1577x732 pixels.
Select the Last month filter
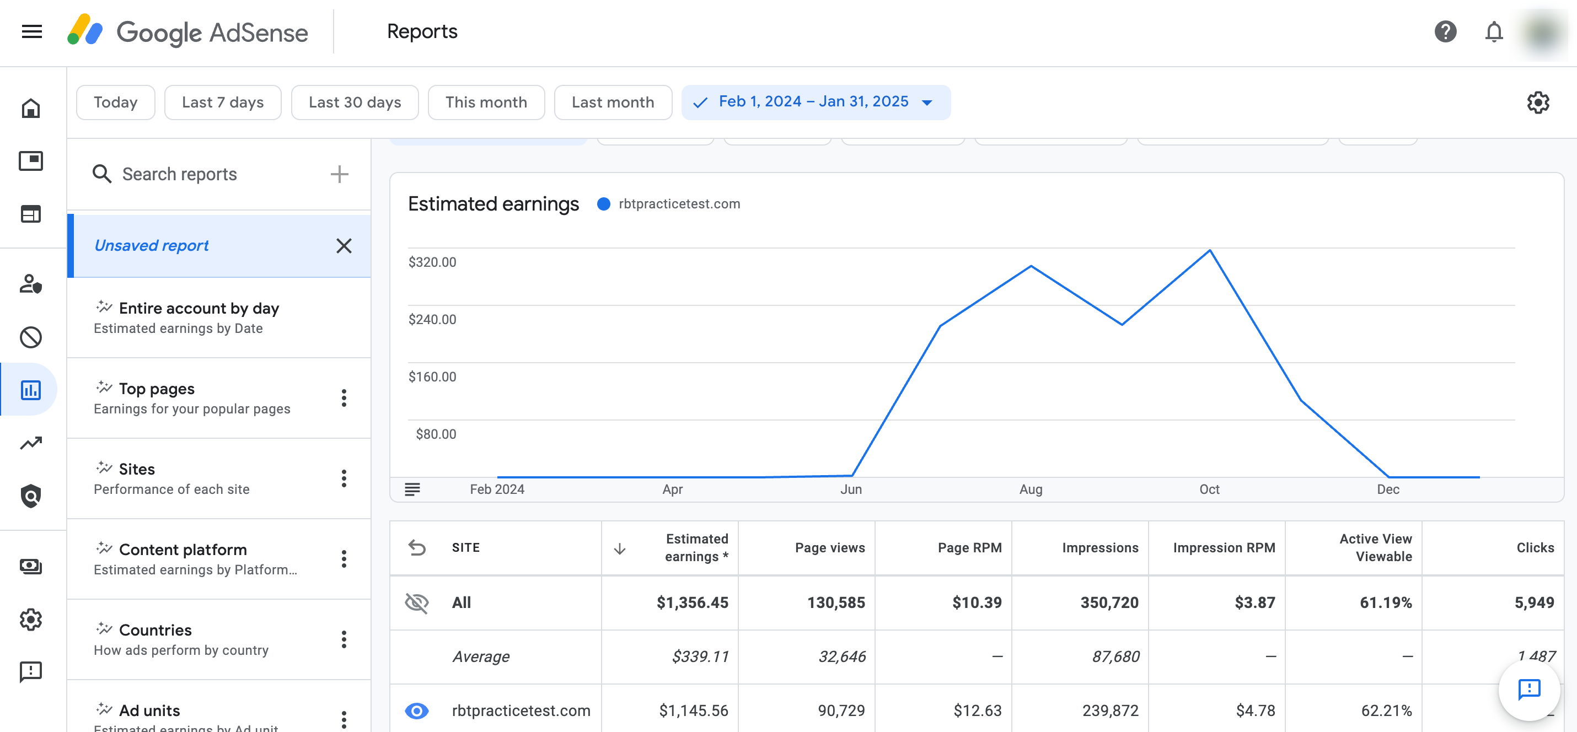pyautogui.click(x=613, y=102)
